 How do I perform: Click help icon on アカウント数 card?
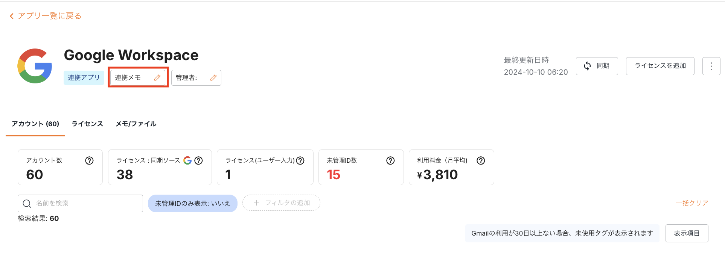click(x=89, y=161)
